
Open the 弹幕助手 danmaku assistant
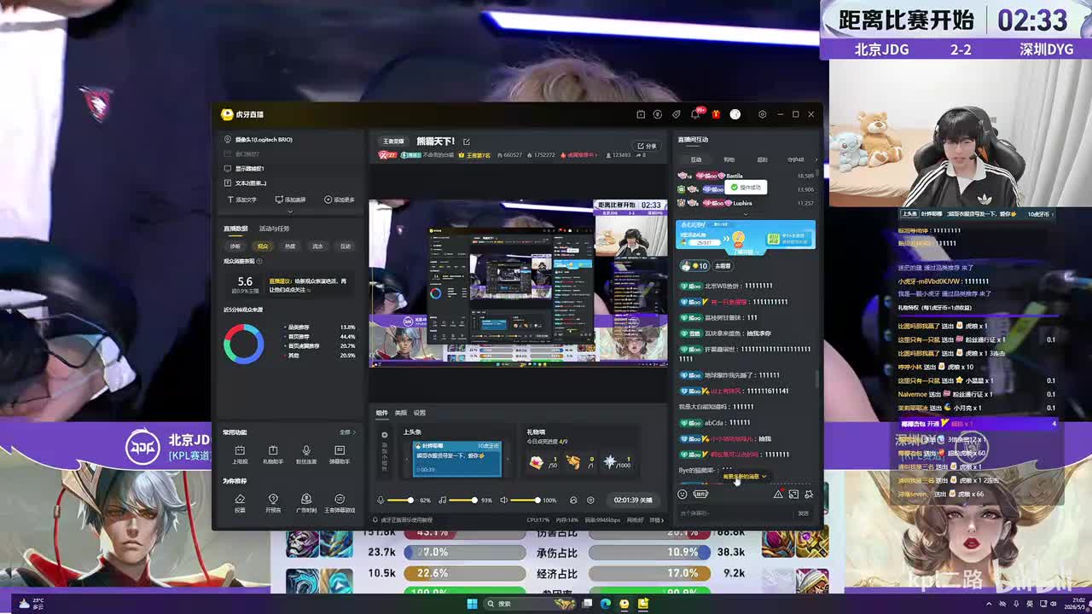point(340,455)
